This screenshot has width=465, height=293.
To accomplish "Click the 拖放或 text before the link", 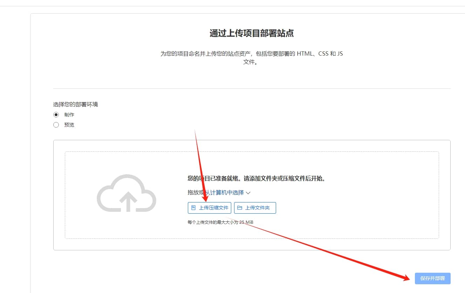I will 195,192.
